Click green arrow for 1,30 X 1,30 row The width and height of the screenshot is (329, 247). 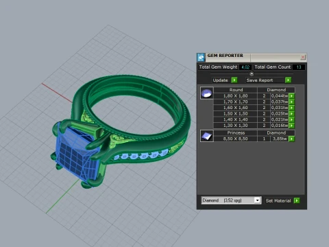(292, 126)
